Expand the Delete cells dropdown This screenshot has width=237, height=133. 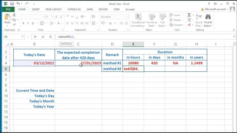pyautogui.click(x=183, y=20)
